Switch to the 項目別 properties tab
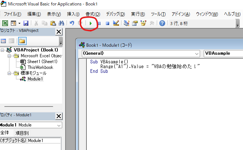 (22, 133)
